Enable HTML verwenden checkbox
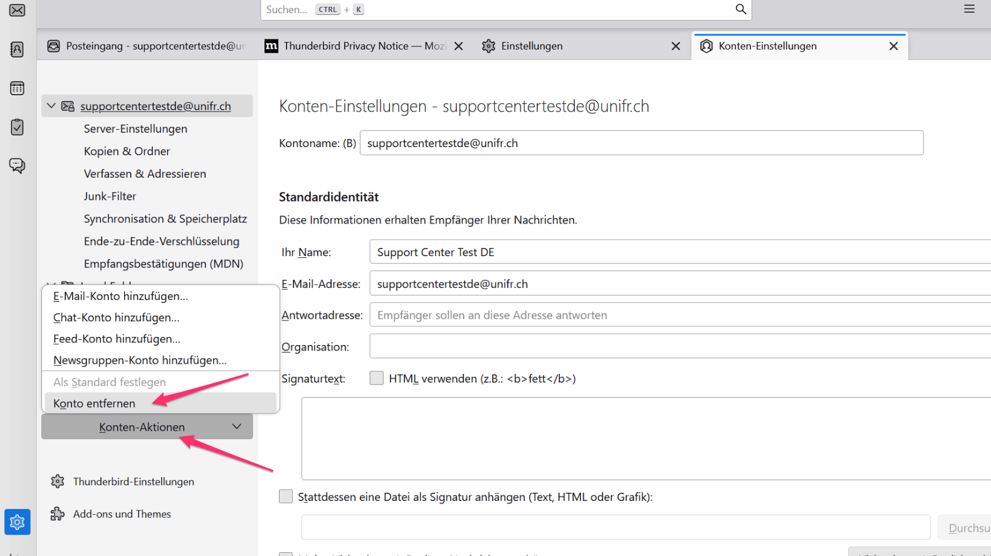This screenshot has width=991, height=556. pos(377,378)
